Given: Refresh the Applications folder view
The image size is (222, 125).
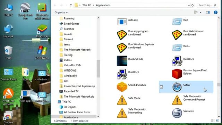Looking at the screenshot, I should 193,5.
